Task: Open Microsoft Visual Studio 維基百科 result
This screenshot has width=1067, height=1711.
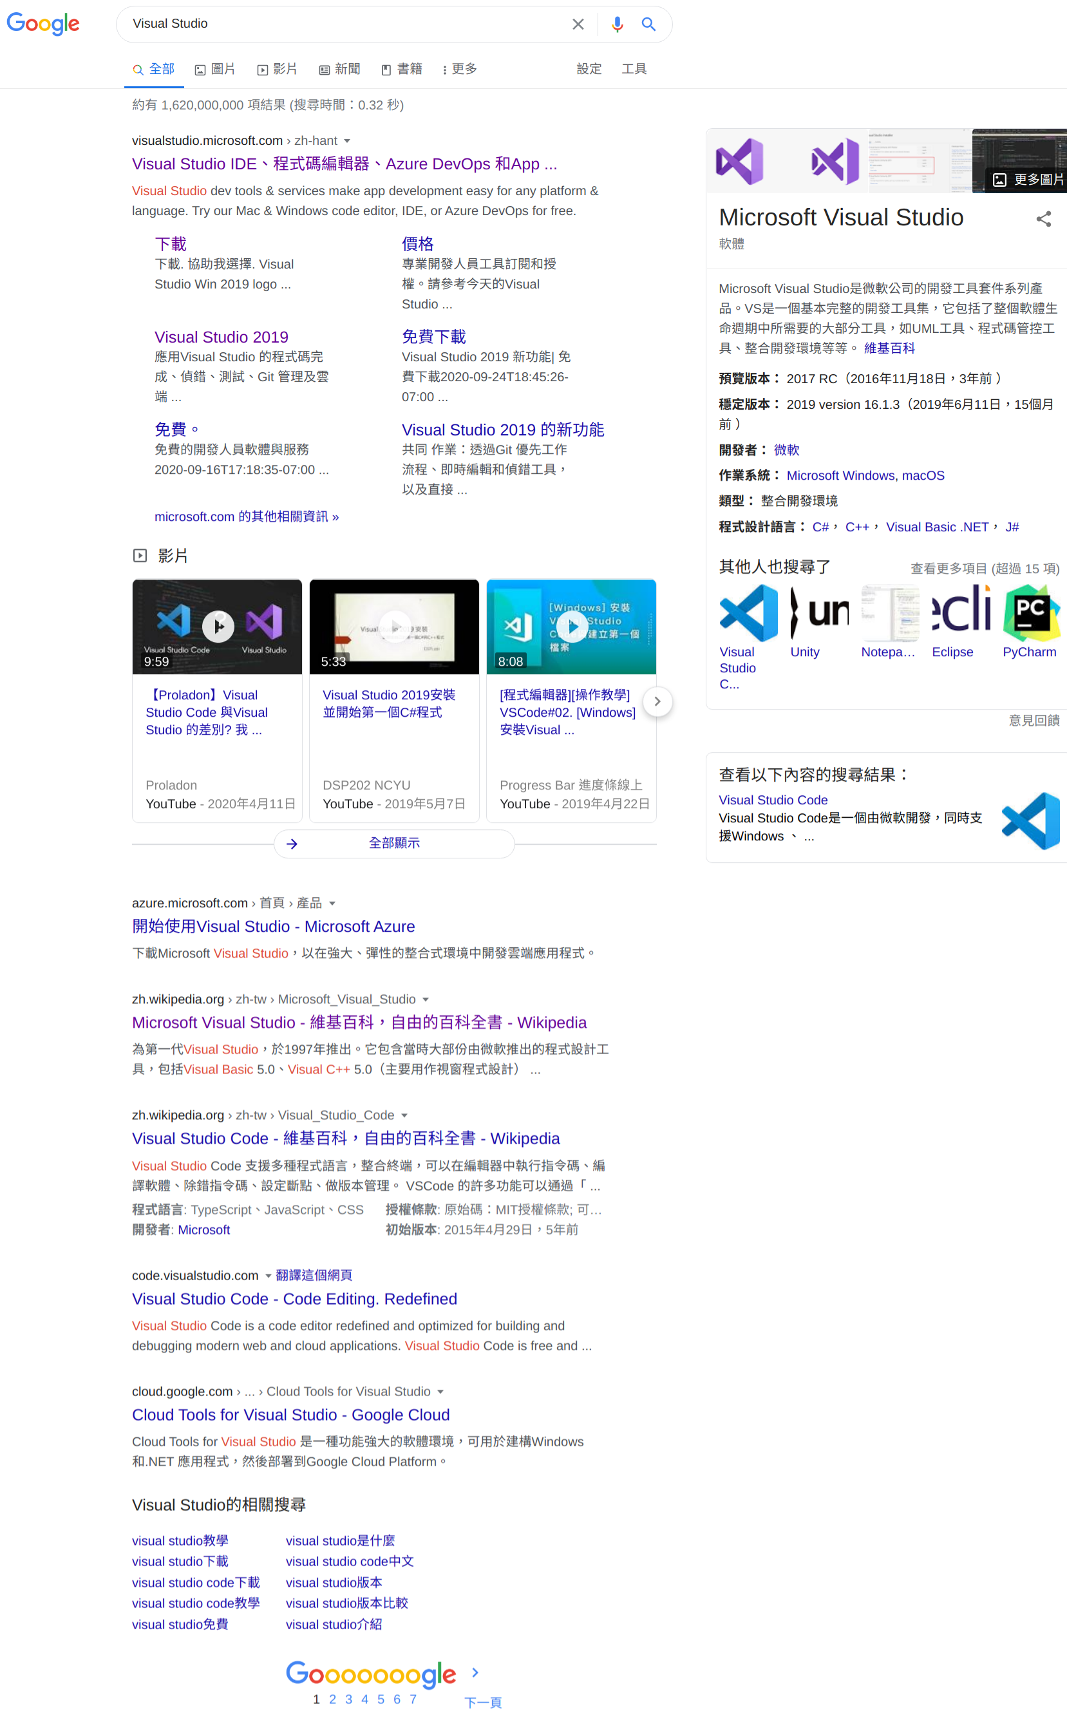Action: tap(359, 1023)
